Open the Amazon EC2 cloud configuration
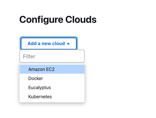The height and width of the screenshot is (118, 156). (x=41, y=69)
